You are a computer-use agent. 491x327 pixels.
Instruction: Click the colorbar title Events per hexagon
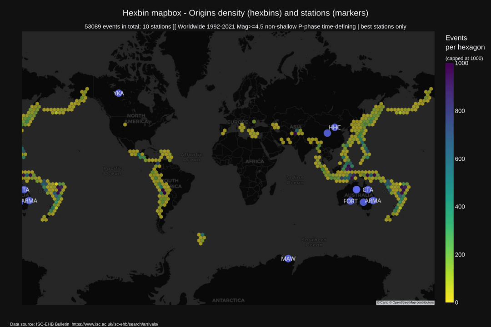(x=465, y=42)
